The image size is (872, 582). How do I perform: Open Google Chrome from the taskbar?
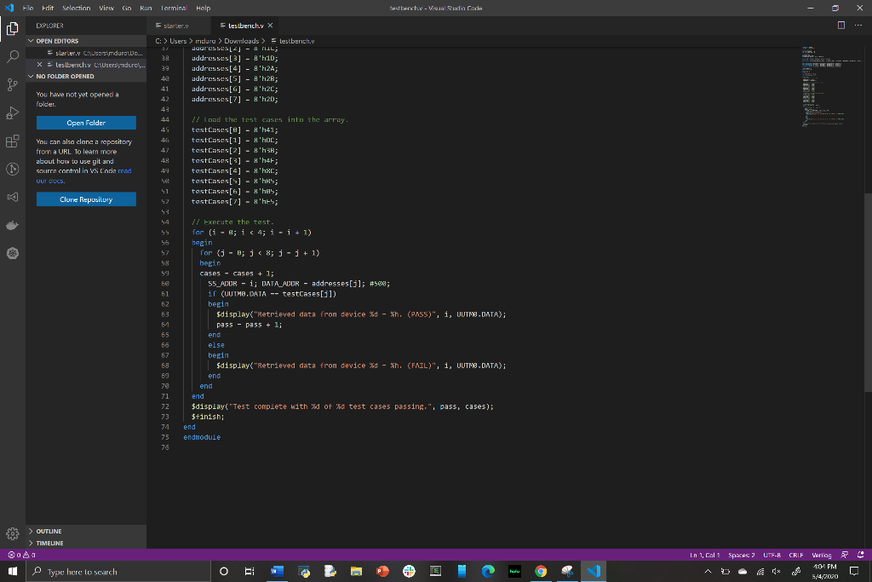click(x=541, y=572)
